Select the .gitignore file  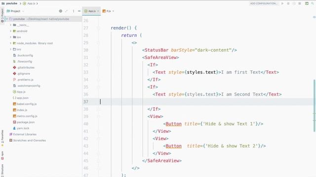(x=21, y=73)
